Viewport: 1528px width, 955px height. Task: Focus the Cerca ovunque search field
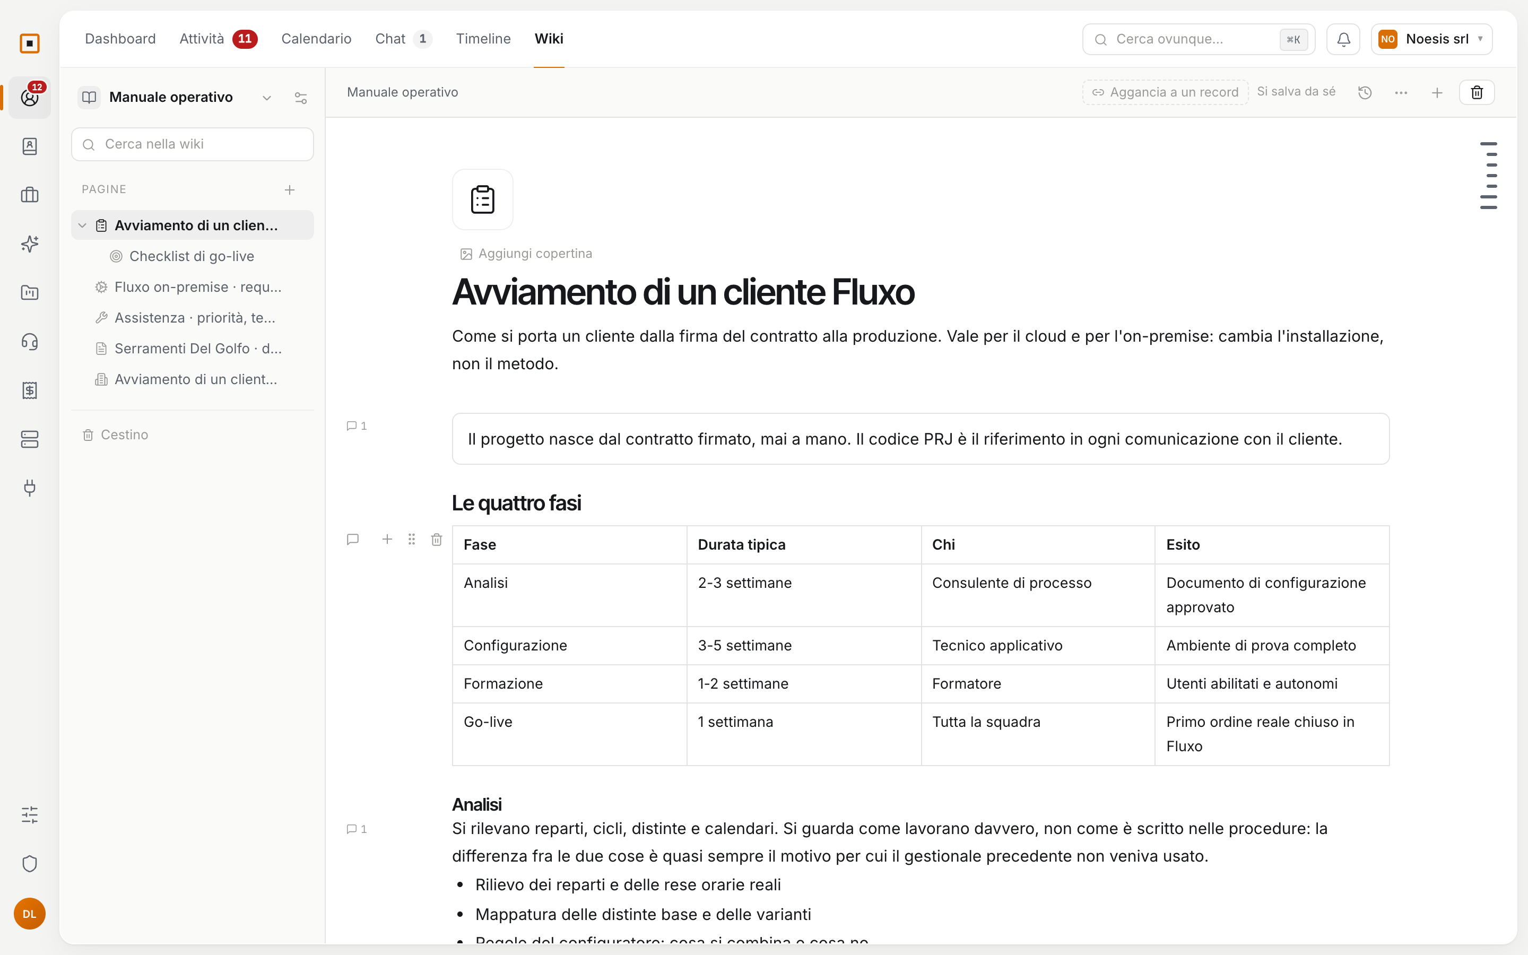coord(1198,39)
